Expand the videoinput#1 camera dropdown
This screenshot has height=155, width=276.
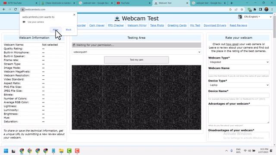136,52
